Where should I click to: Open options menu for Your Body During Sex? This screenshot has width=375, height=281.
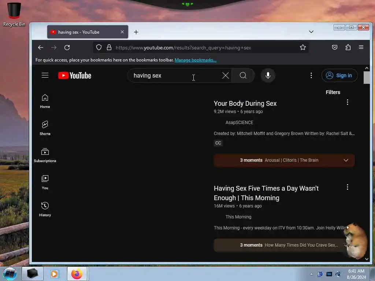[x=347, y=102]
